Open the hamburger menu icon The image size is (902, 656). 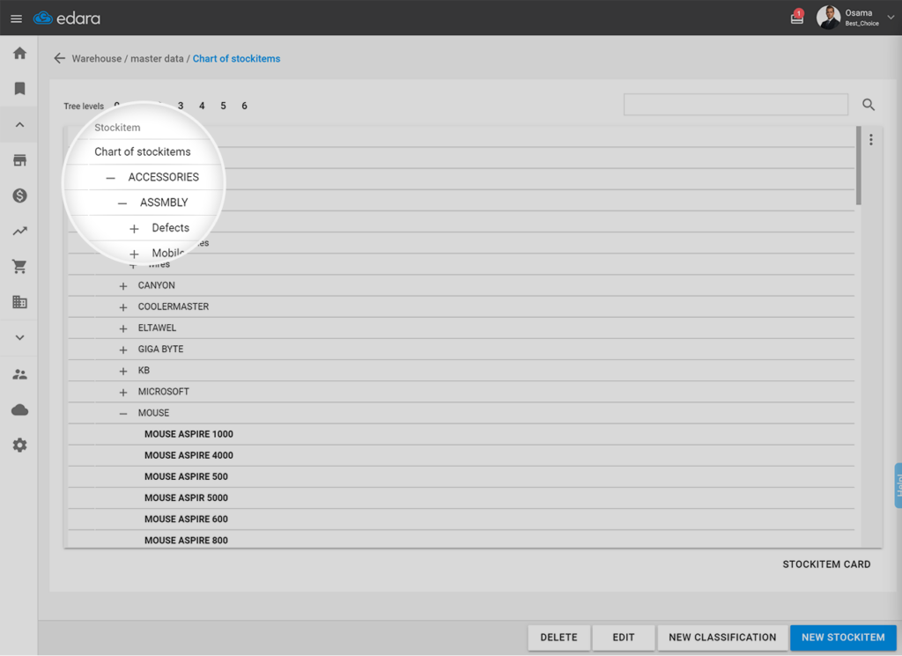tap(16, 18)
